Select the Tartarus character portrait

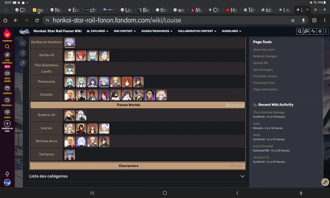coord(69,155)
